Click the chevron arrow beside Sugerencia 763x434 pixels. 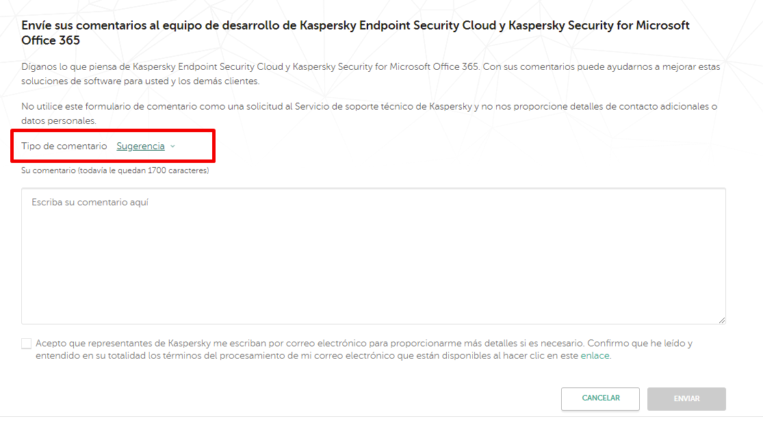[x=172, y=146]
